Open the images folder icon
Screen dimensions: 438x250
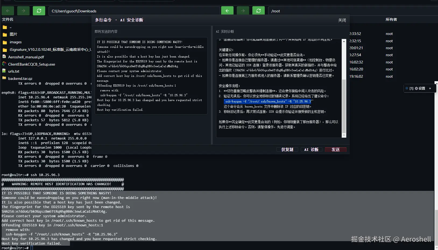pyautogui.click(x=4, y=42)
